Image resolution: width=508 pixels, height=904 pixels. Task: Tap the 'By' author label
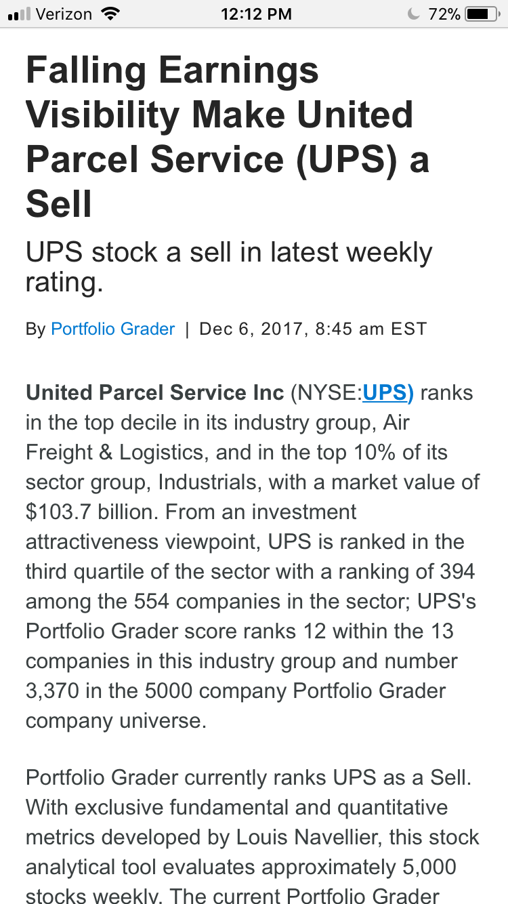(36, 329)
